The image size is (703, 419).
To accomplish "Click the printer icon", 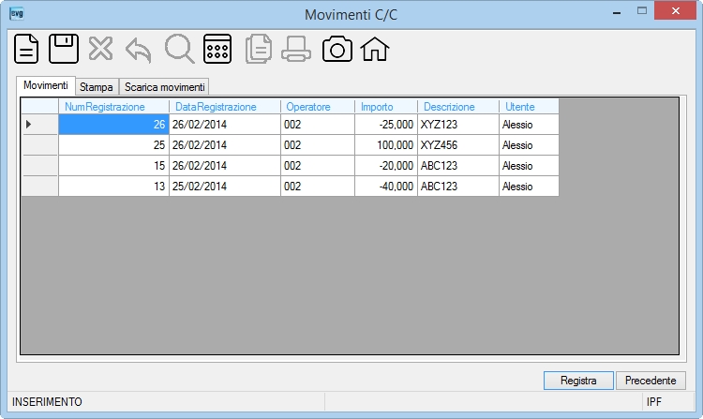I will coord(296,49).
